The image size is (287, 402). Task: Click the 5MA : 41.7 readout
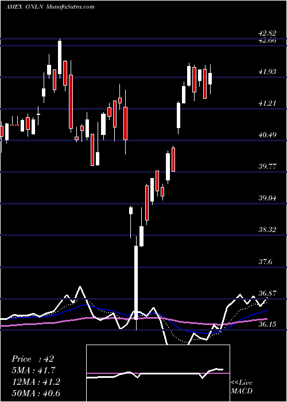33,370
